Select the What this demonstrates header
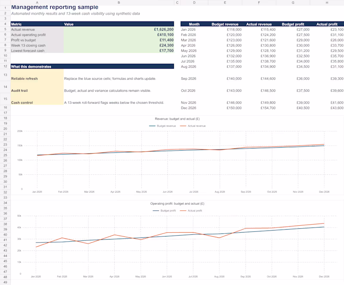 pos(92,67)
